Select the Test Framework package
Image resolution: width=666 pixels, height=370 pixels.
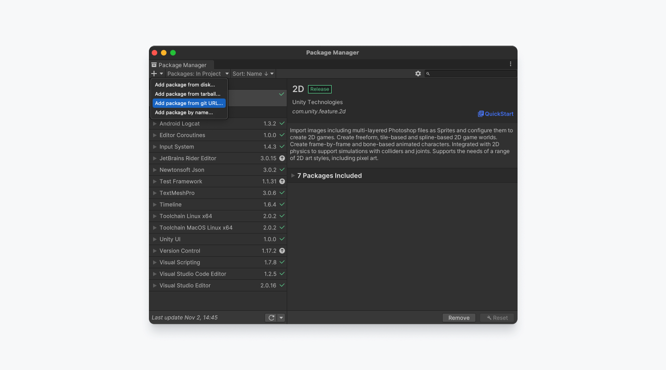(x=218, y=181)
